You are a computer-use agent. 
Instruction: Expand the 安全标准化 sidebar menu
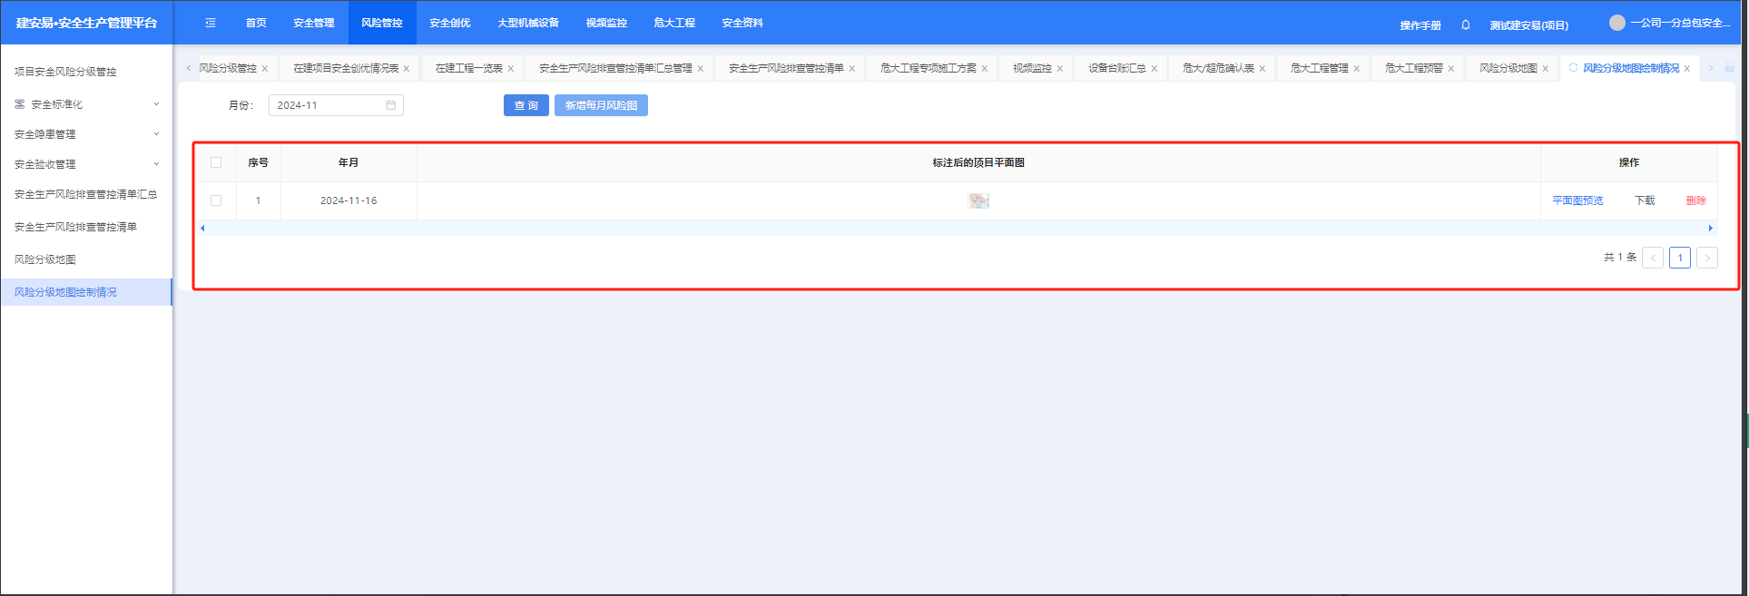tap(156, 104)
